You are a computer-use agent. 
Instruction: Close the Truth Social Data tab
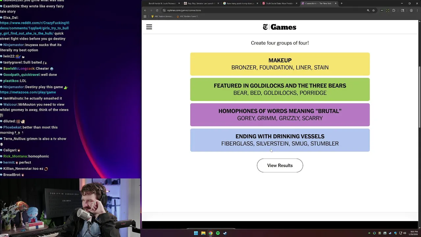(x=296, y=3)
